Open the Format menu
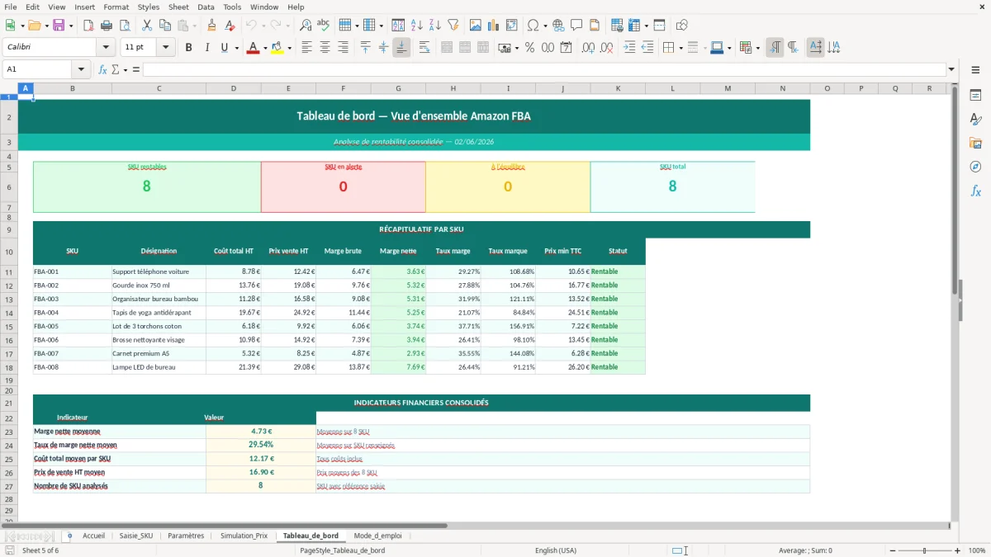 coord(116,7)
